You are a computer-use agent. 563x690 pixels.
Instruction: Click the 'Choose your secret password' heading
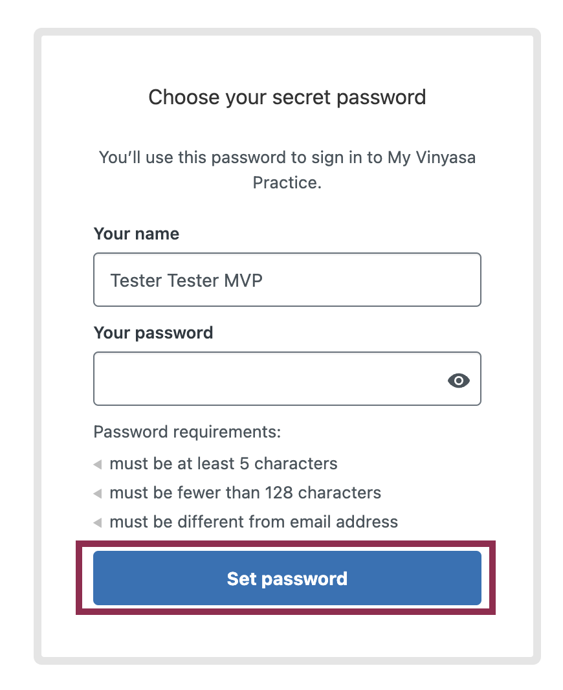point(287,97)
